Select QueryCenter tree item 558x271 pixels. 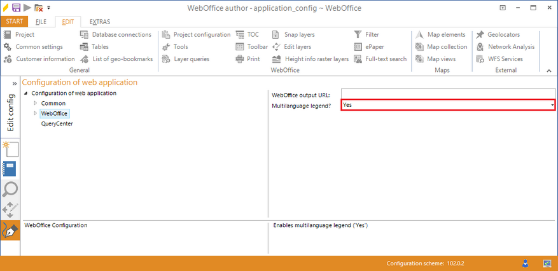[x=57, y=124]
